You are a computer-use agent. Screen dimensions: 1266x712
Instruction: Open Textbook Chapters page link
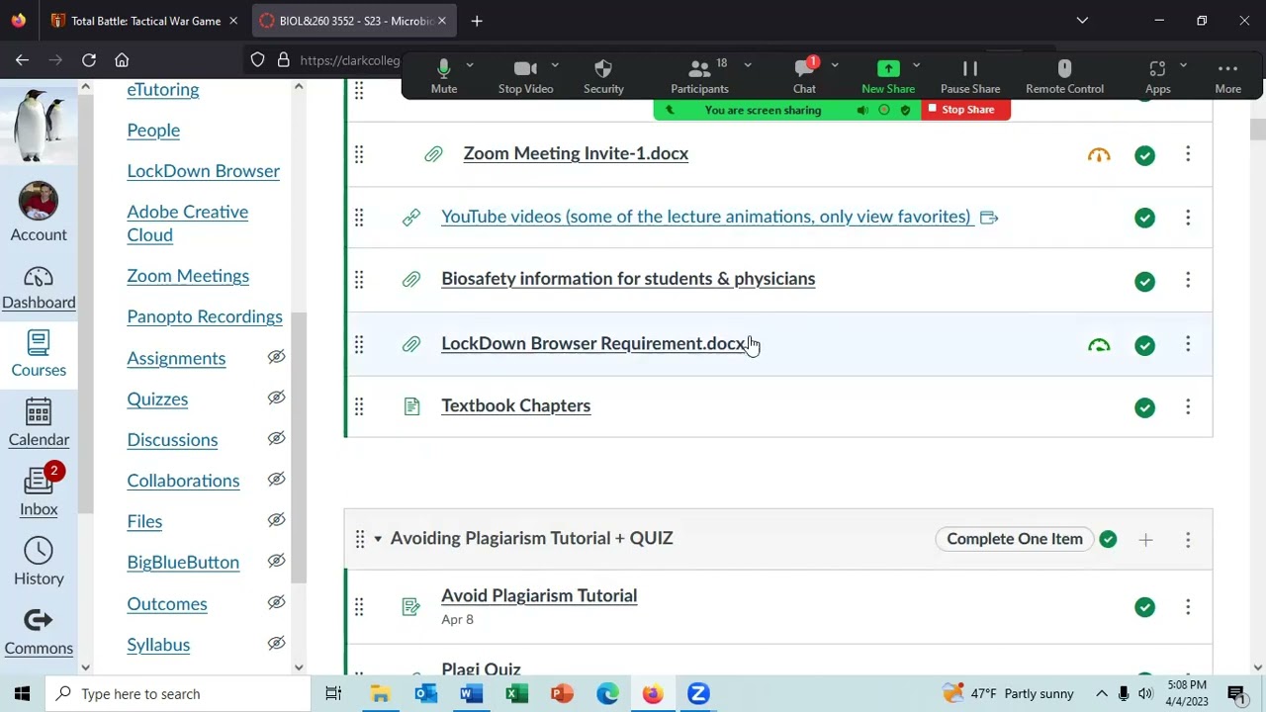pyautogui.click(x=515, y=405)
